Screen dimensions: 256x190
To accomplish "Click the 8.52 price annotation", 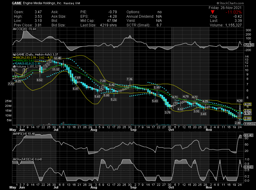I will pyautogui.click(x=39, y=80).
